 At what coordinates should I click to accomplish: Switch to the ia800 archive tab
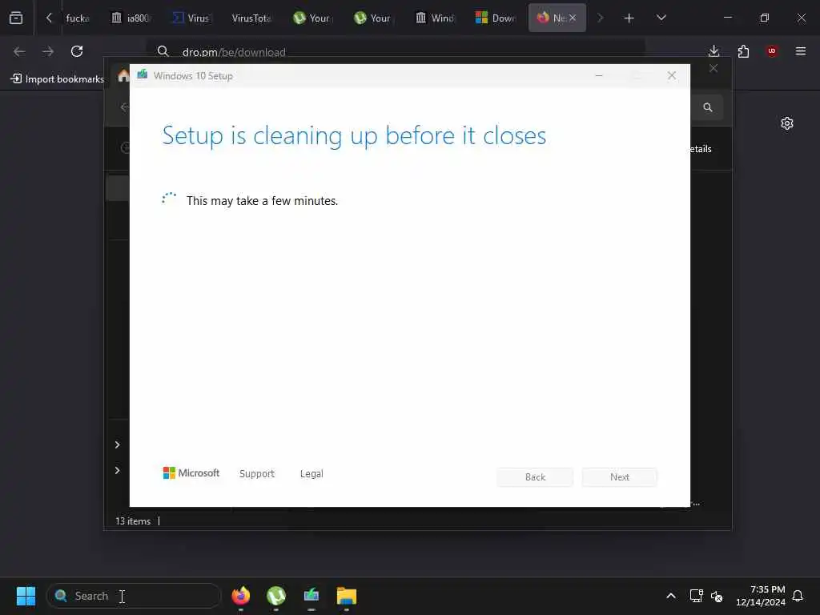[131, 18]
